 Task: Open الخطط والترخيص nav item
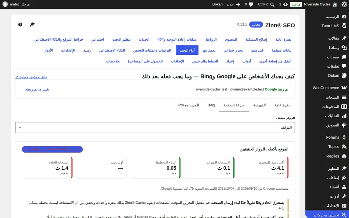[205, 61]
